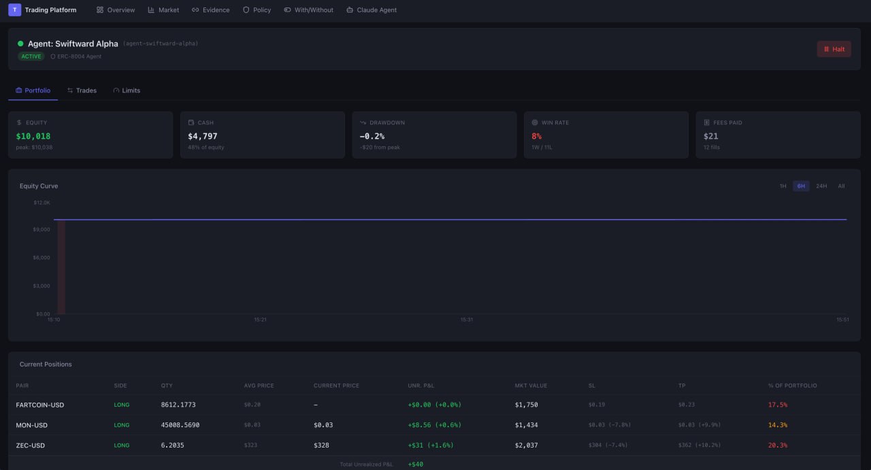Viewport: 871px width, 470px height.
Task: Select the 1H equity curve timeframe
Action: (x=783, y=186)
